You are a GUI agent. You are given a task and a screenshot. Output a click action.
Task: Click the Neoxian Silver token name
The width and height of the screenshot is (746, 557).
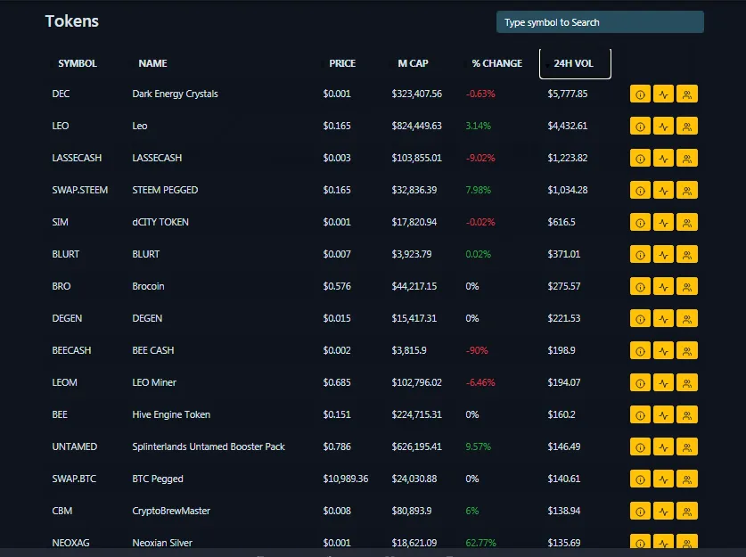click(162, 543)
